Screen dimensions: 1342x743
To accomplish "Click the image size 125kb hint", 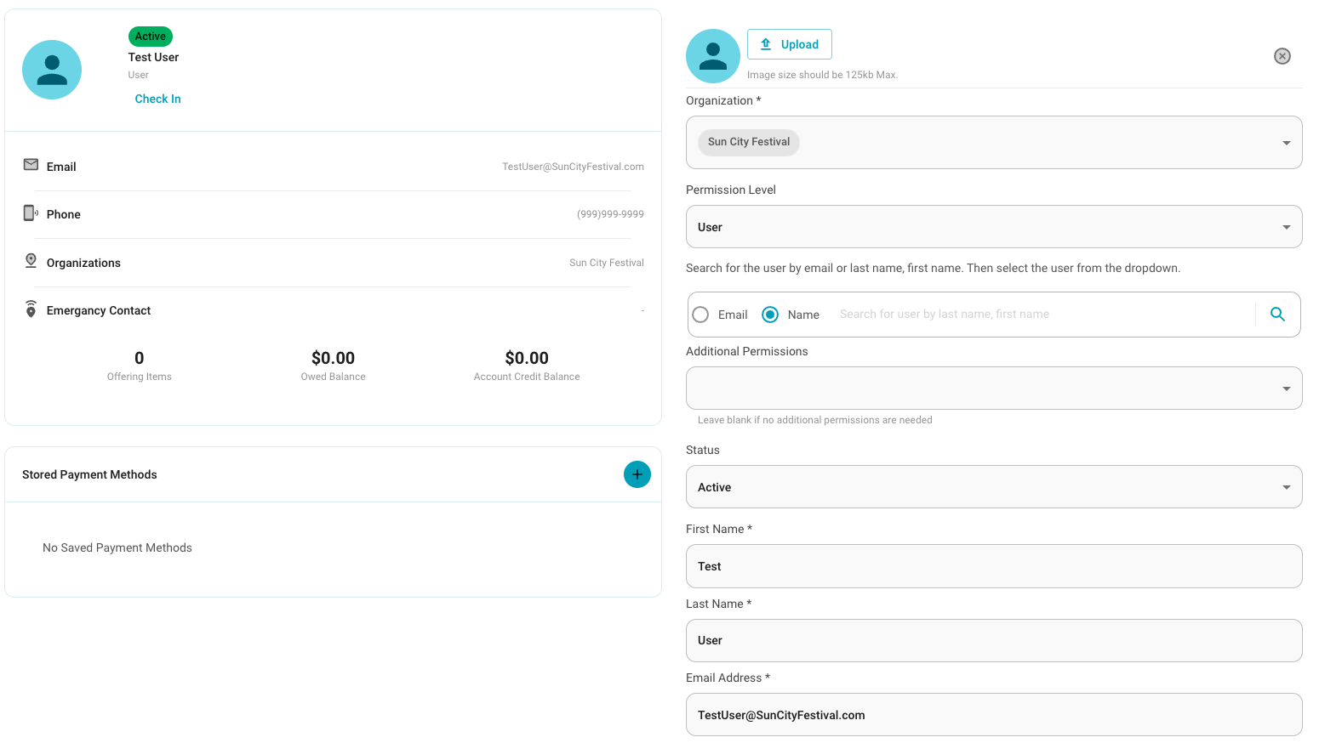I will 822,75.
